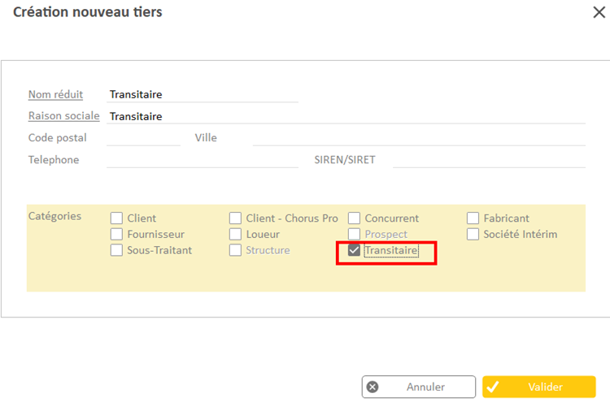The width and height of the screenshot is (610, 402).
Task: Click the Telephone input field
Action: [x=202, y=160]
